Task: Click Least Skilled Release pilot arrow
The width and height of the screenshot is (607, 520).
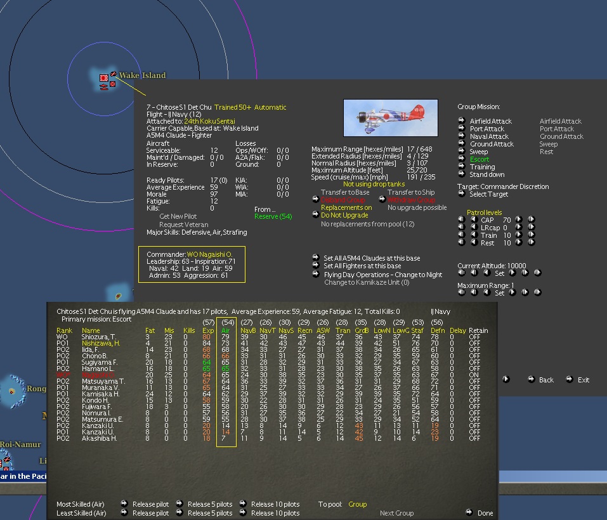Action: (124, 512)
